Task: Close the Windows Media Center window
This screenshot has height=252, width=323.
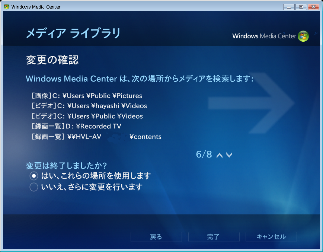Action: click(313, 7)
